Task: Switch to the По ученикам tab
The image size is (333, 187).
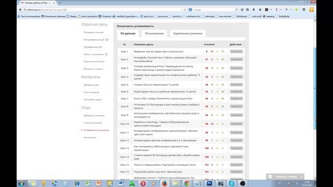Action: tap(155, 33)
